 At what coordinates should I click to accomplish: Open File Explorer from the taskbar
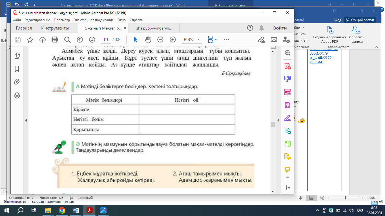pyautogui.click(x=48, y=210)
